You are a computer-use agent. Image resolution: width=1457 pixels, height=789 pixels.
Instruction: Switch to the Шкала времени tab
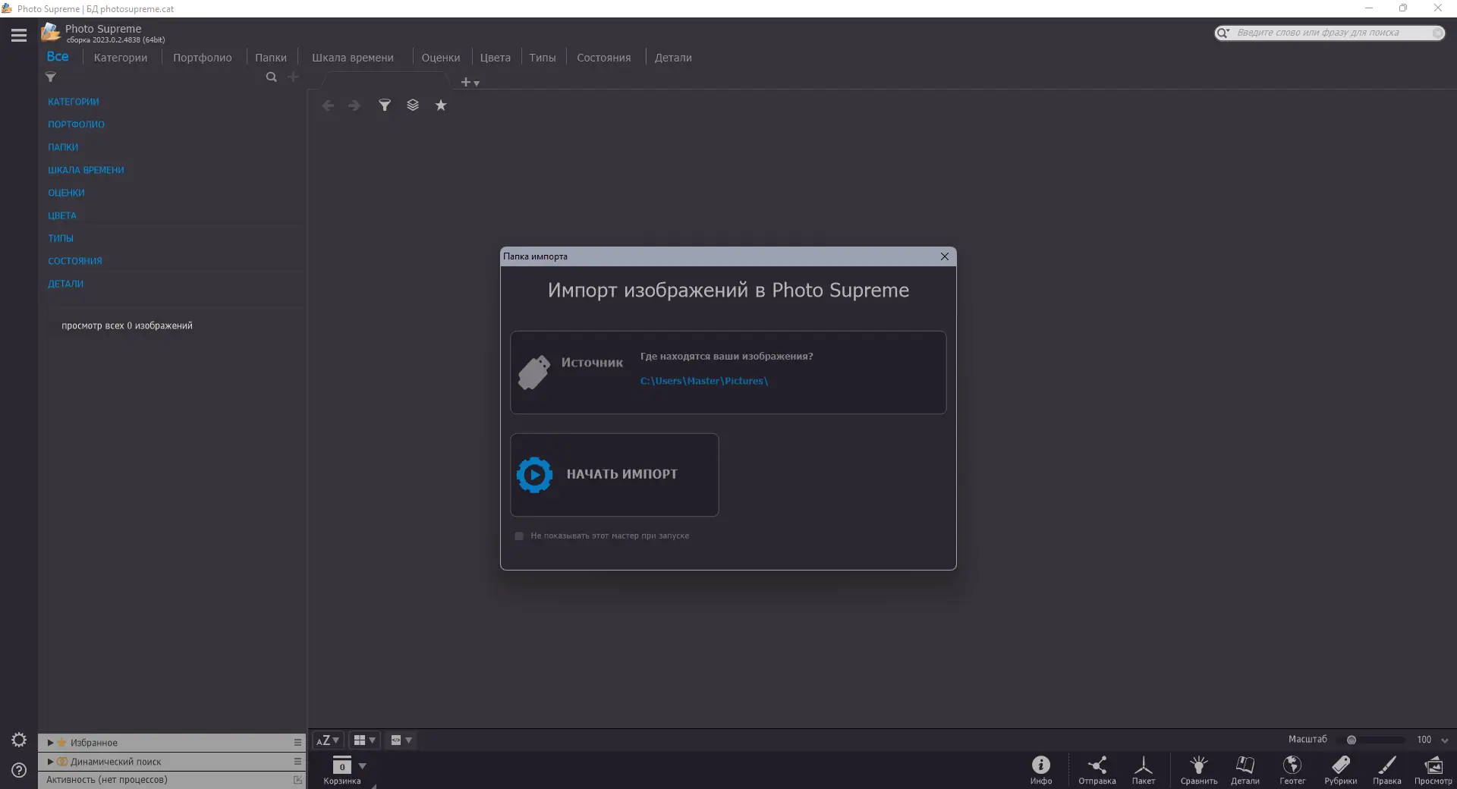click(x=353, y=58)
